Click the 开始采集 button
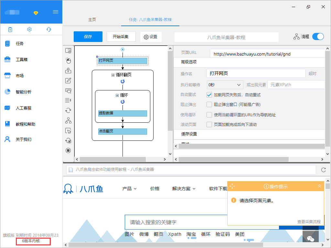This screenshot has height=248, width=331. [x=121, y=37]
